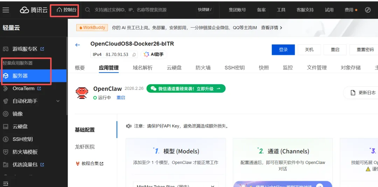Select 龙虾医院 in the config menu
The width and height of the screenshot is (378, 187).
85,147
